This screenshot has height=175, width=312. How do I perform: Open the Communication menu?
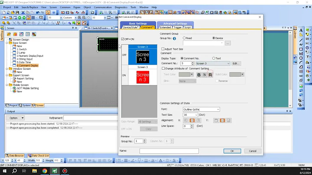pyautogui.click(x=103, y=7)
